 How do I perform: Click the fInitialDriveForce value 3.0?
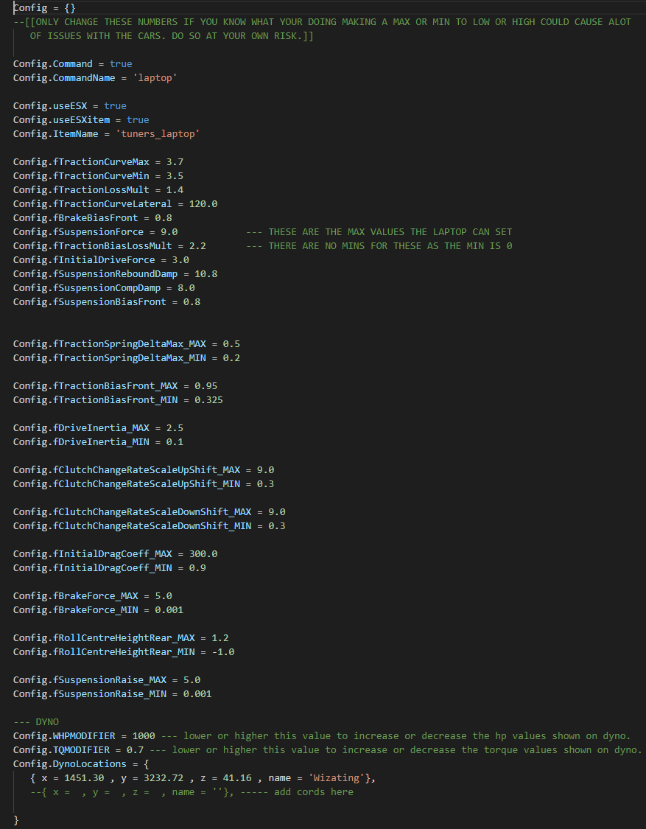(x=180, y=259)
